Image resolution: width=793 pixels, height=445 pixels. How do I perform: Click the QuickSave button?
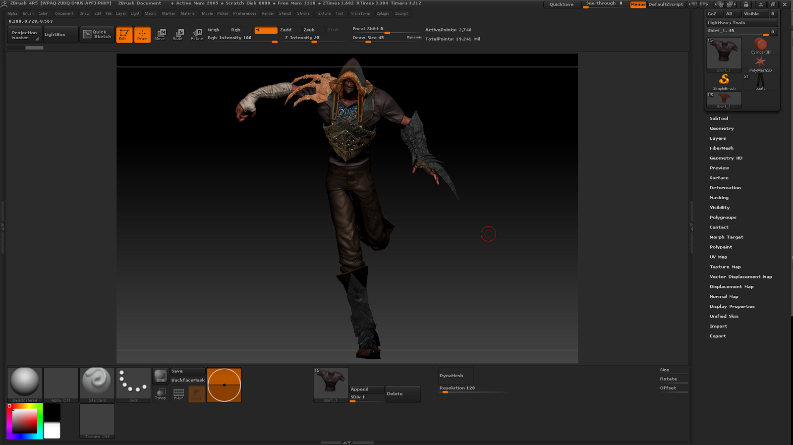coord(562,4)
